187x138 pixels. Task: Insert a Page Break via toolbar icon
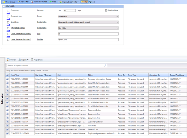click(32, 60)
